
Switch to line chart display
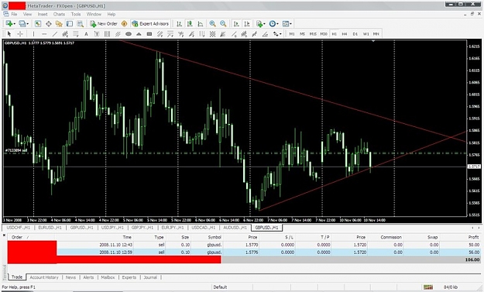point(201,23)
